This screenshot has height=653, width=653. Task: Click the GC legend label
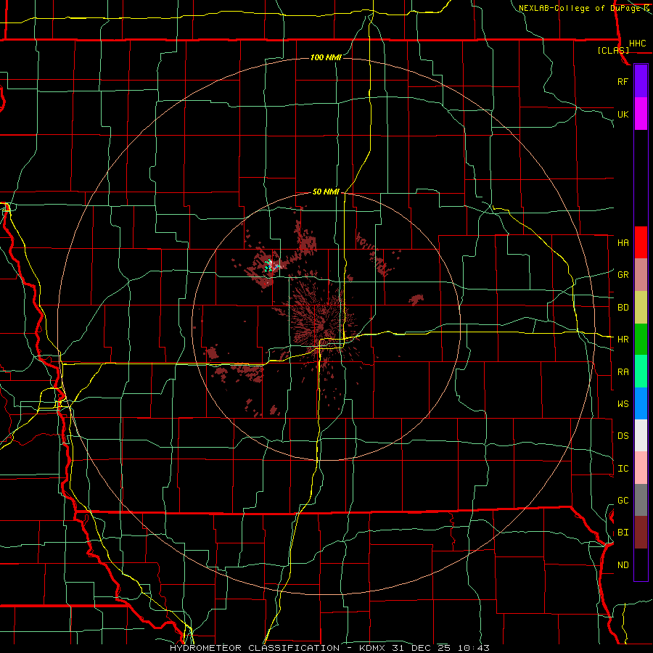[623, 501]
